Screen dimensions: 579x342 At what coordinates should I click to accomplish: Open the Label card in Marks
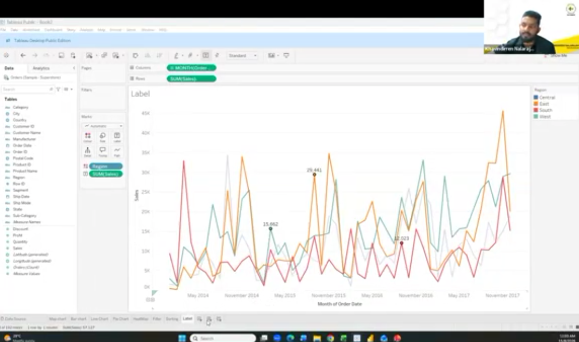pos(117,137)
